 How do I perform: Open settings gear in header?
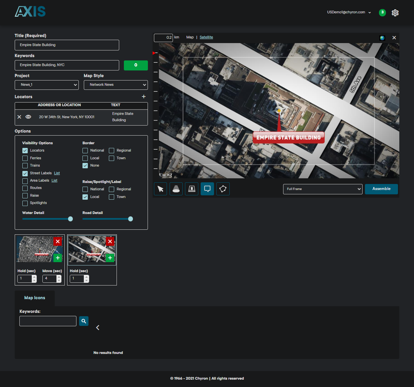pos(395,13)
